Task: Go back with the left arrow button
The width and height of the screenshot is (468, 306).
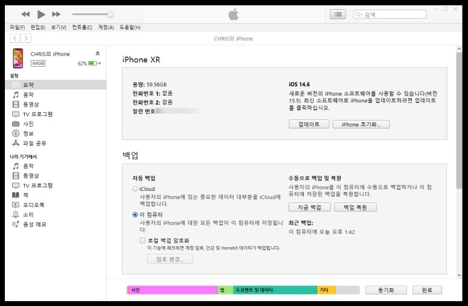Action: tap(15, 38)
